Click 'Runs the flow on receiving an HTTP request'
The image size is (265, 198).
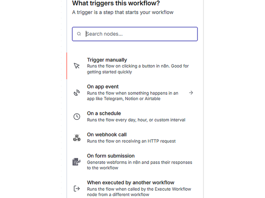click(131, 141)
